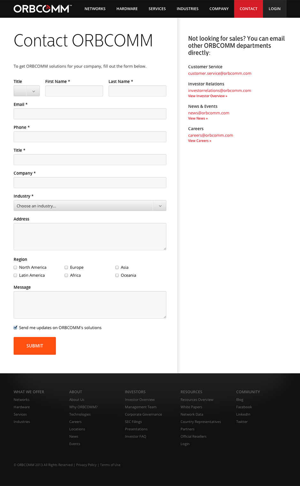300x486 pixels.
Task: Open footer Careers link
Action: (x=75, y=422)
